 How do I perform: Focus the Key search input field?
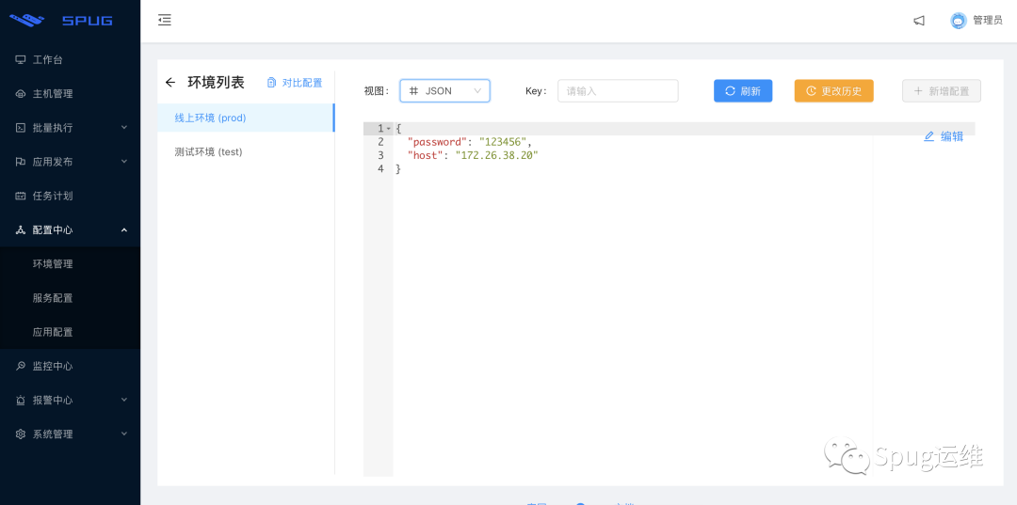pyautogui.click(x=618, y=90)
